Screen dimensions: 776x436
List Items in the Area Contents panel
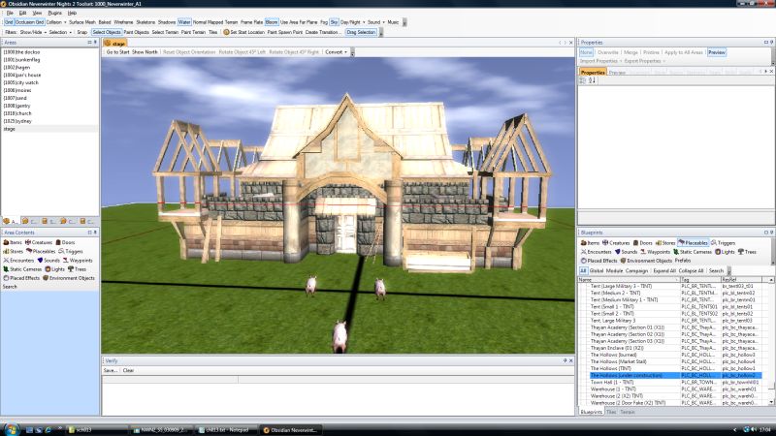click(x=13, y=242)
